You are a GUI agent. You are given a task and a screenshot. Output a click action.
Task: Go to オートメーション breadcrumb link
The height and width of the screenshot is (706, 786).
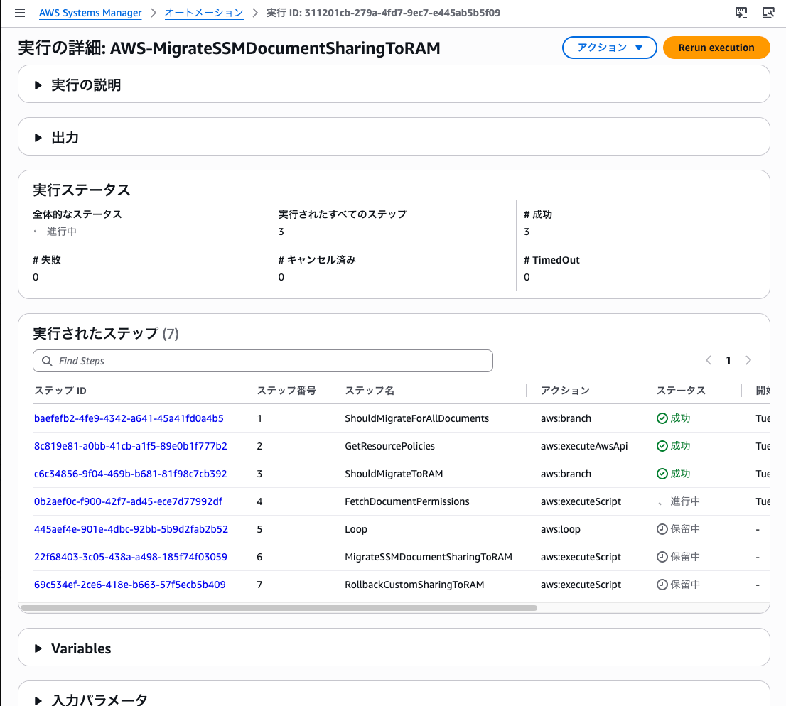[204, 13]
